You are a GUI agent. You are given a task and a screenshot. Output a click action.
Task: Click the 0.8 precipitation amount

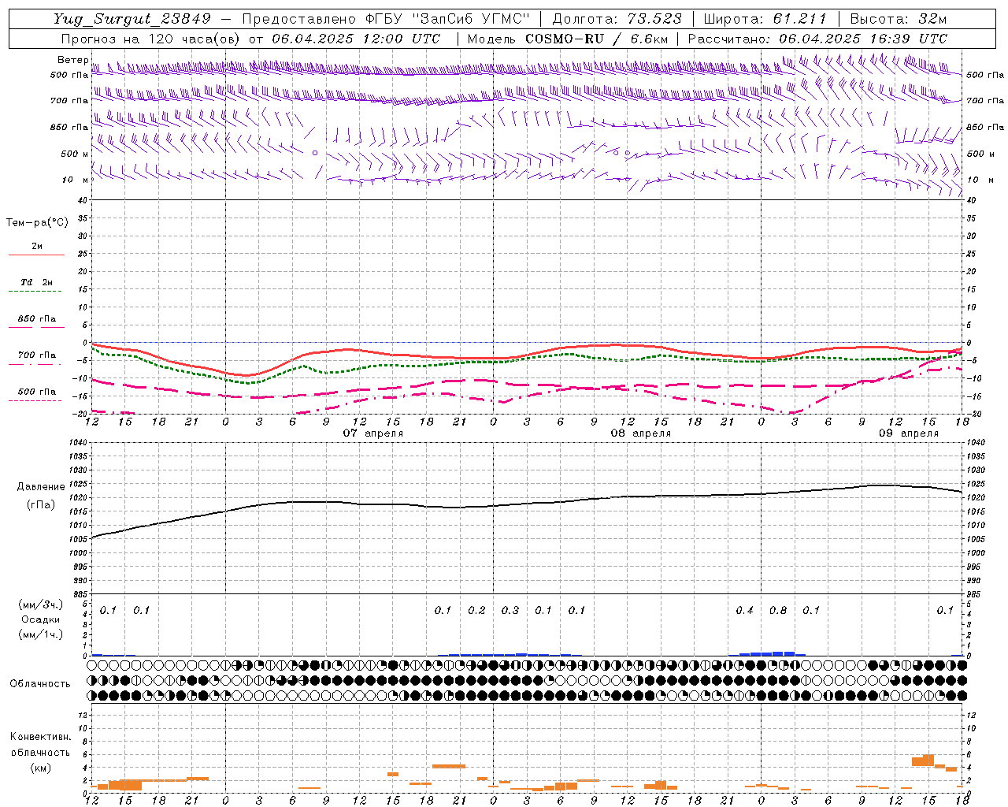778,610
